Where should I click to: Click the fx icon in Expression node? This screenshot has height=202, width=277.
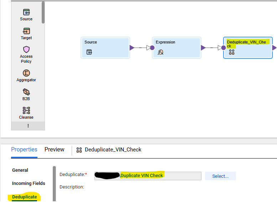click(160, 52)
